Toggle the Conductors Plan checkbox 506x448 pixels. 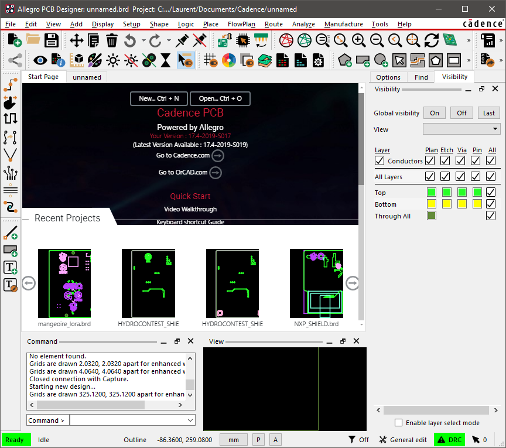click(x=430, y=160)
